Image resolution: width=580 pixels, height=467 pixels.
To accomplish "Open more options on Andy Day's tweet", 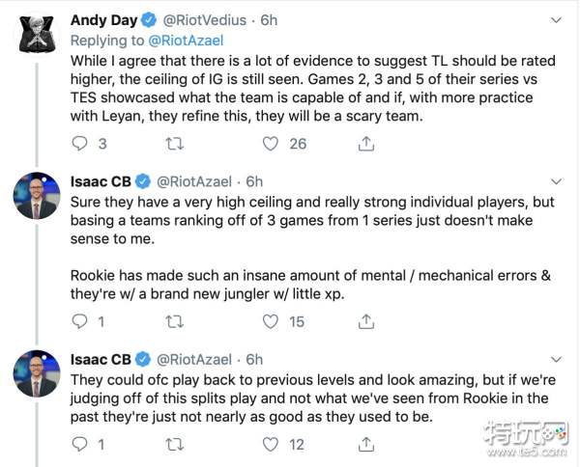I will point(554,18).
